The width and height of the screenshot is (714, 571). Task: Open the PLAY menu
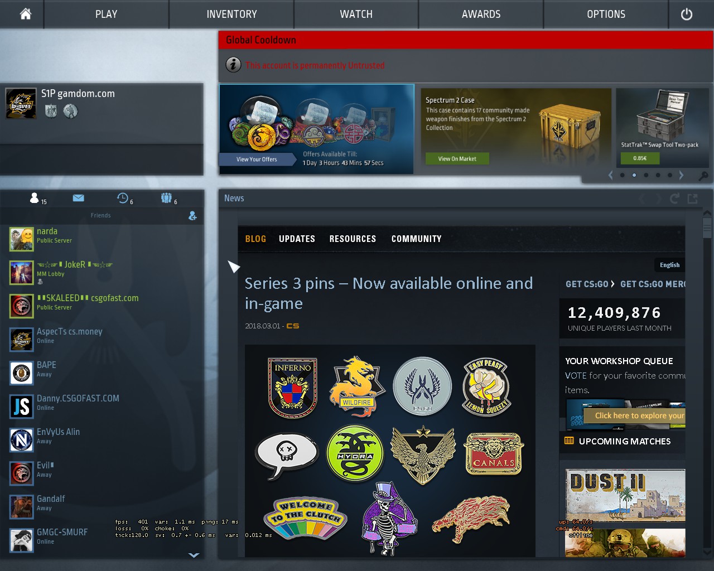point(106,14)
